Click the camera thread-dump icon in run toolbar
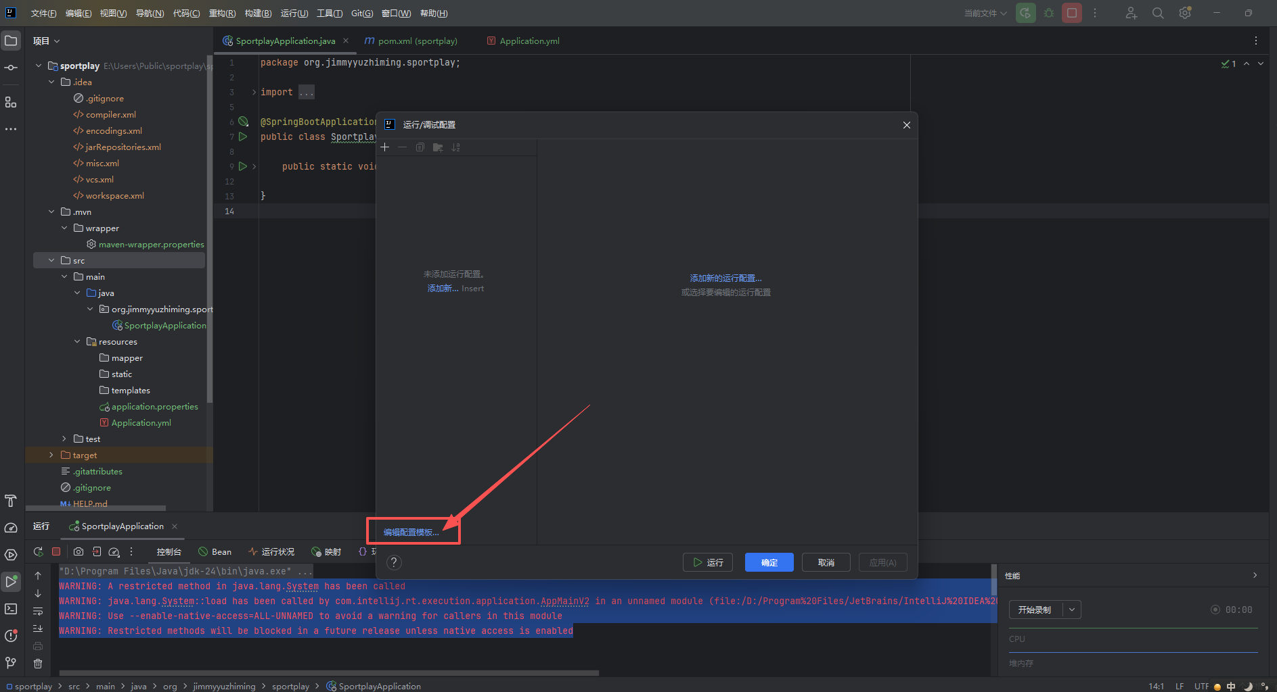This screenshot has width=1277, height=692. click(79, 551)
